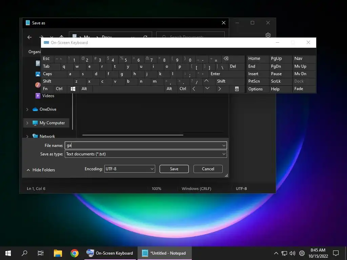Screen dimensions: 347x260
Task: Click the up arrow key on On-Screen Keyboard
Action: (x=206, y=81)
